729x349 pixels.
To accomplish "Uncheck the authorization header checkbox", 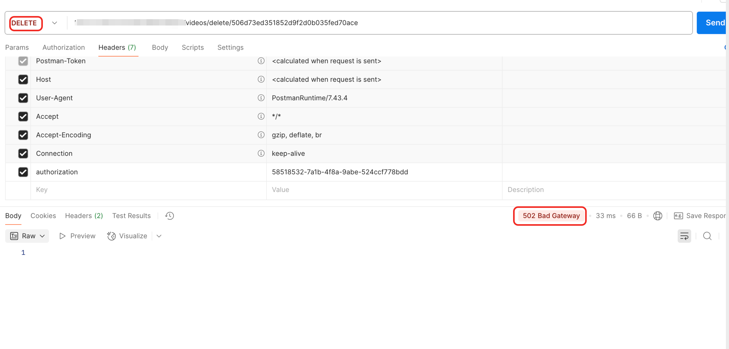I will tap(23, 172).
